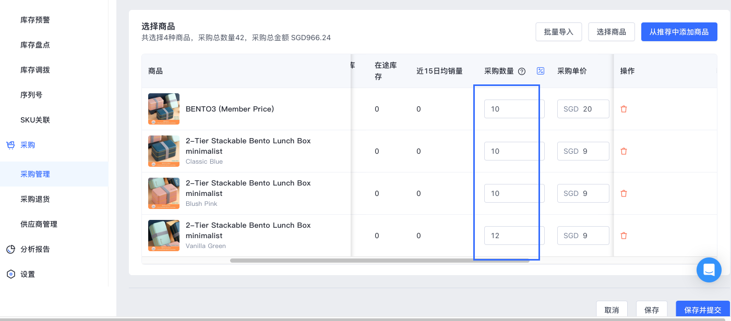The image size is (731, 321).
Task: Open SKU关联 in the sidebar
Action: click(x=35, y=120)
